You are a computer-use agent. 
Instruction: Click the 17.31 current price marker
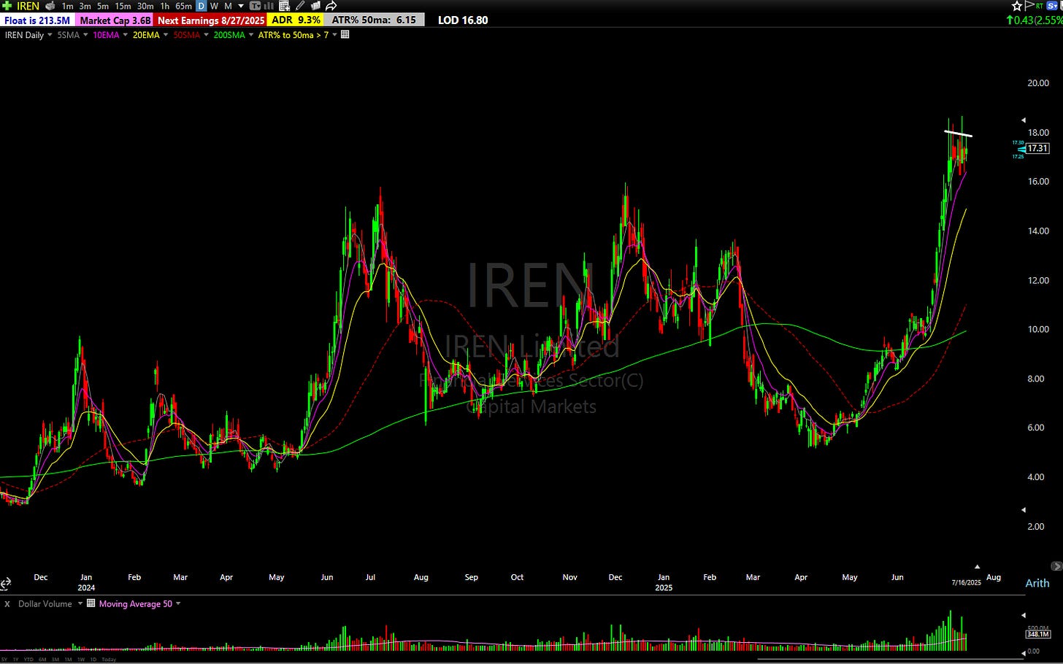(1037, 148)
